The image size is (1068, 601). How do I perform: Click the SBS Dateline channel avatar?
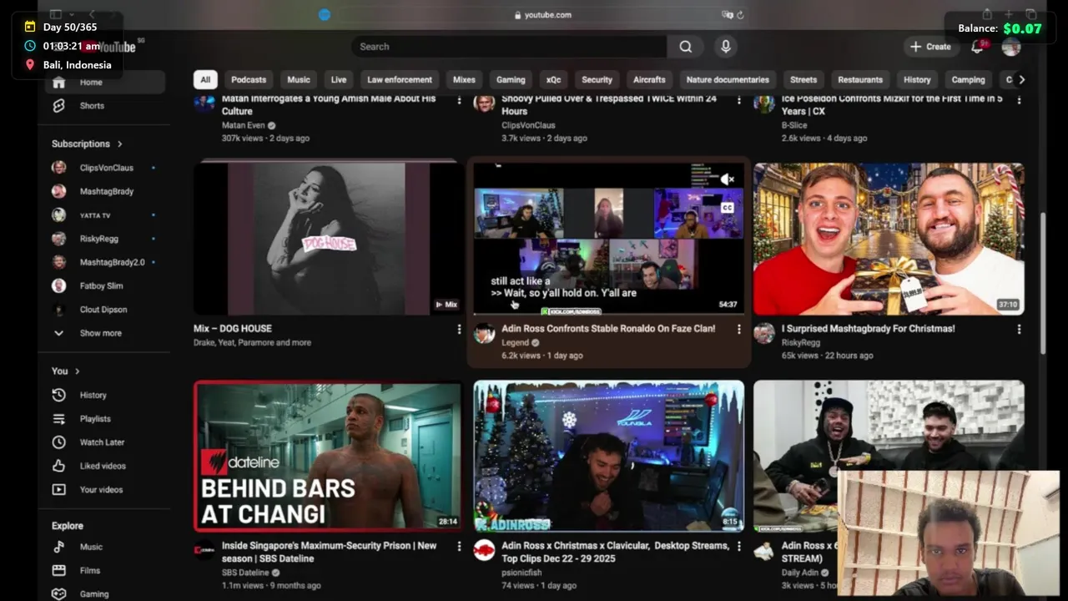tap(204, 551)
